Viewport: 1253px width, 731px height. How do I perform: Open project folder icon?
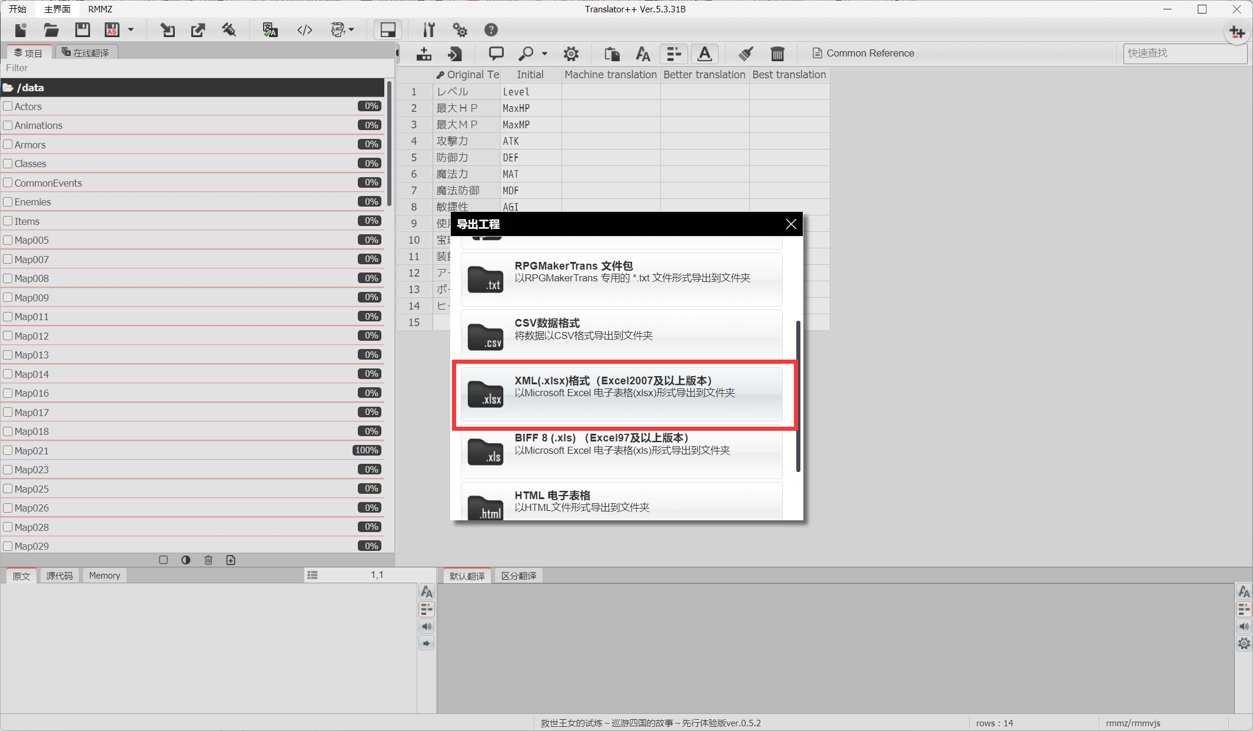(x=51, y=30)
